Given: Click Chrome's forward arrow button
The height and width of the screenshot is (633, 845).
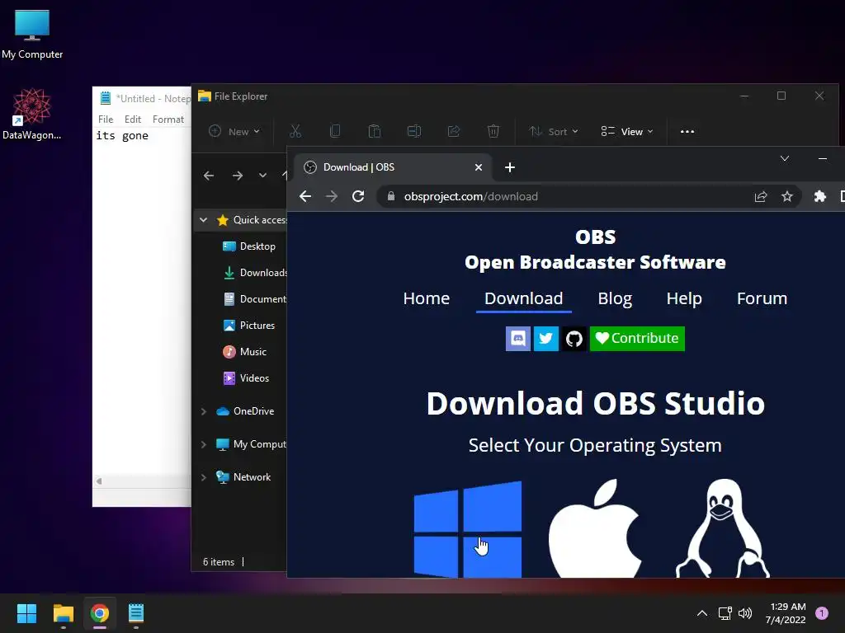Looking at the screenshot, I should [x=332, y=196].
